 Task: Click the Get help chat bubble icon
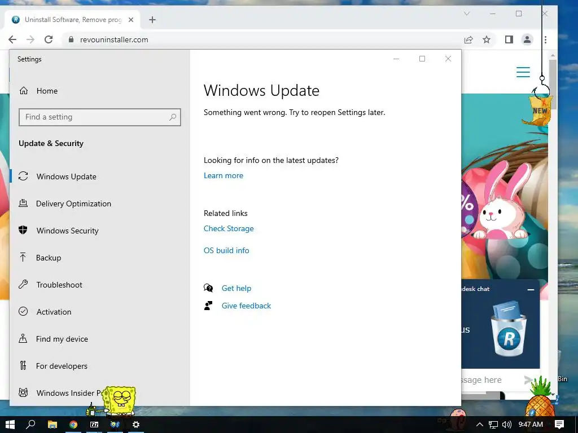click(208, 288)
